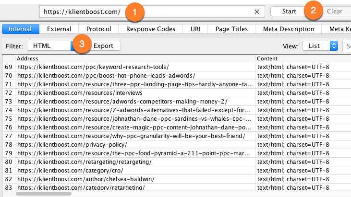This screenshot has height=197, width=351.
Task: Select row 80 retargeting/retargeting URL
Action: 135,162
